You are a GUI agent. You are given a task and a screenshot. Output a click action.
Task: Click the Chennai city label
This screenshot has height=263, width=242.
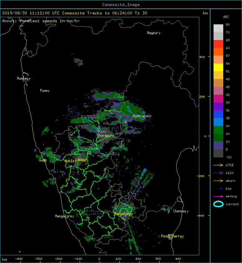coord(180,211)
